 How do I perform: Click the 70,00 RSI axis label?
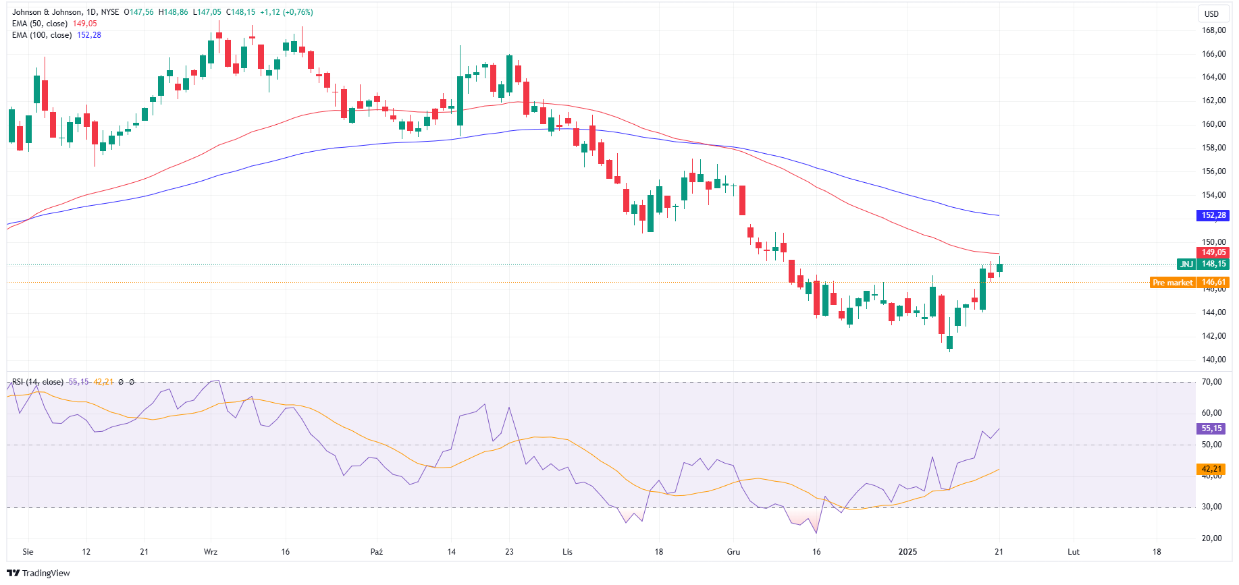click(1211, 382)
